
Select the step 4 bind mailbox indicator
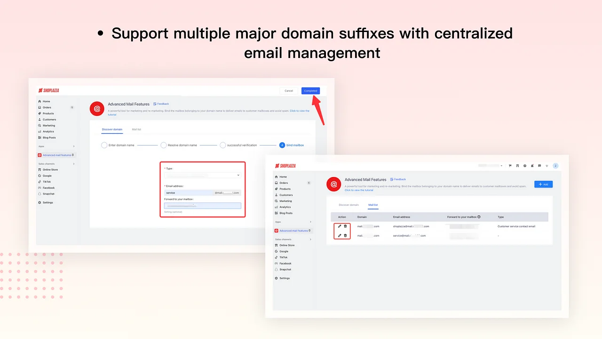[282, 145]
